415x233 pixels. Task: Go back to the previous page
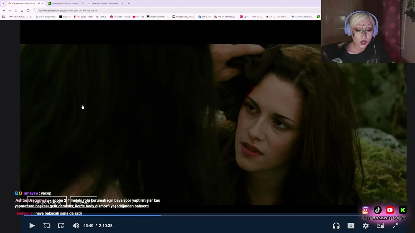4,10
